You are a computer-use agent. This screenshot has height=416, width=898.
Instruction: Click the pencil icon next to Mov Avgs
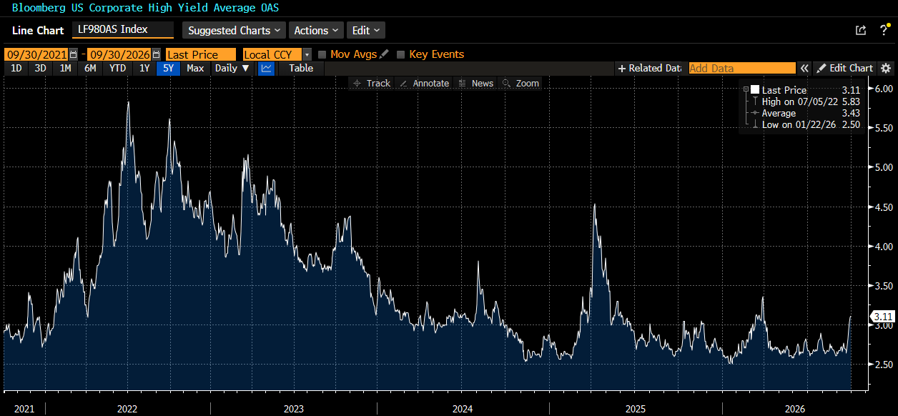(385, 54)
